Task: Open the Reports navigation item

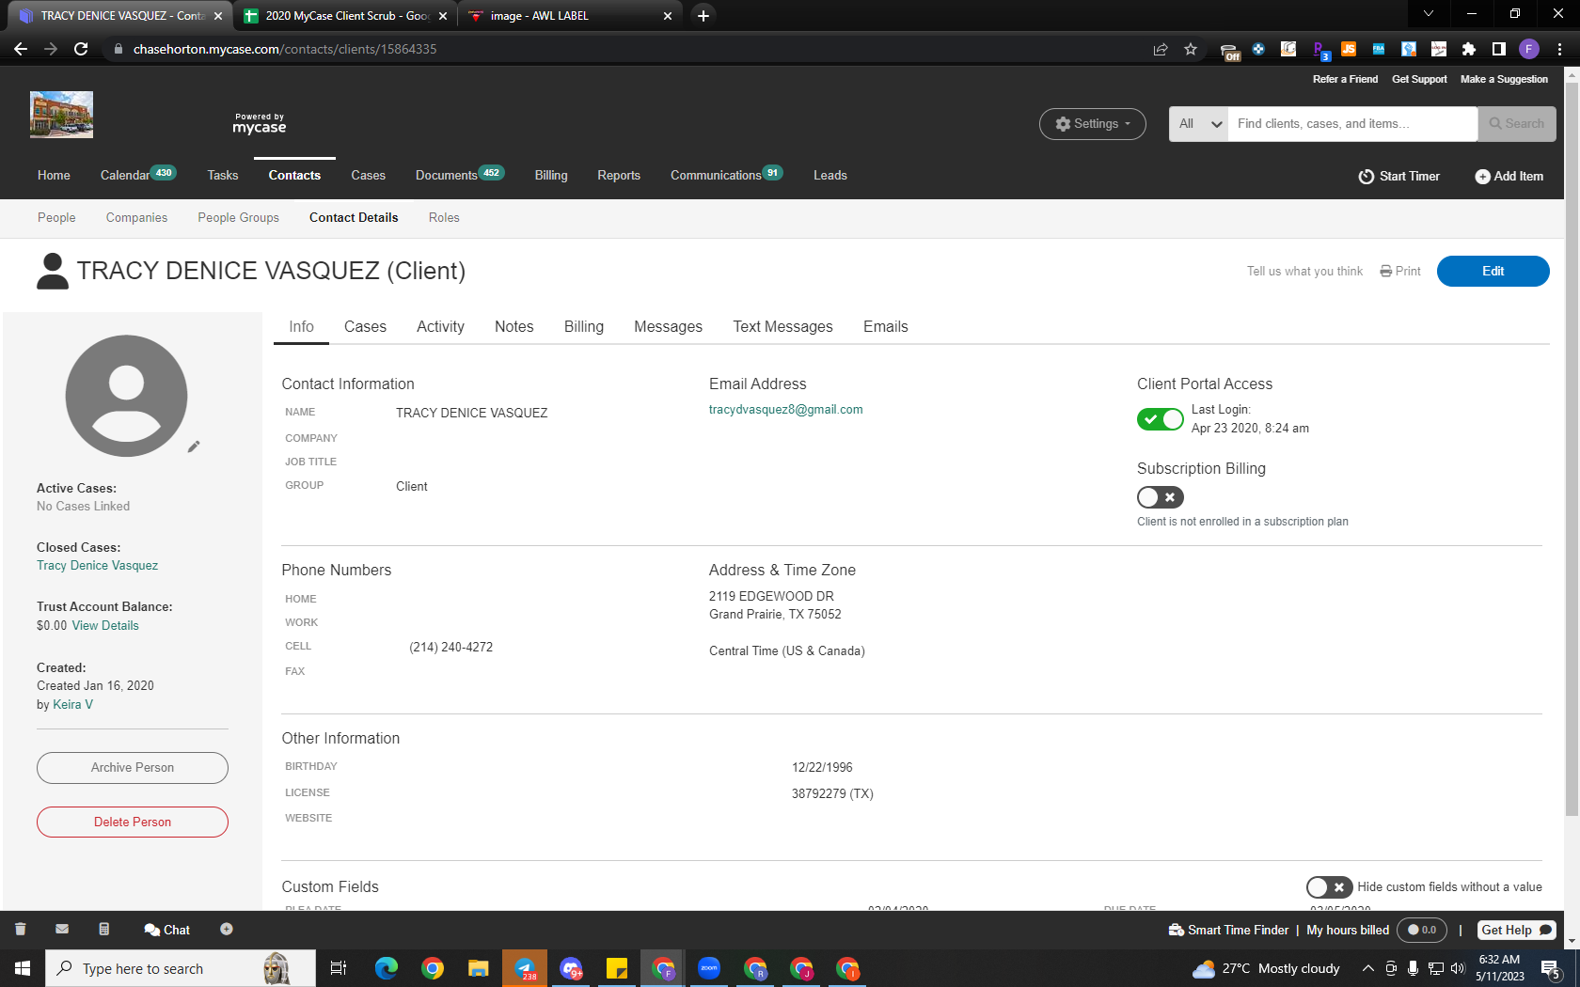Action: (619, 176)
